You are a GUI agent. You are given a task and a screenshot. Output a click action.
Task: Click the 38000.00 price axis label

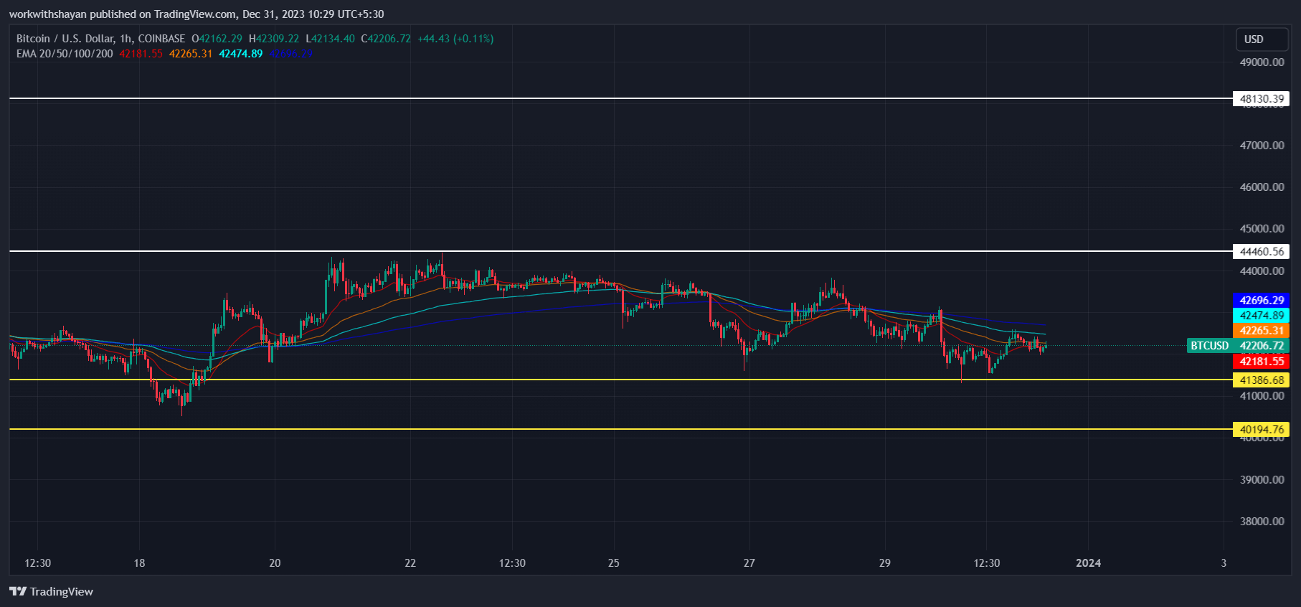tap(1262, 522)
